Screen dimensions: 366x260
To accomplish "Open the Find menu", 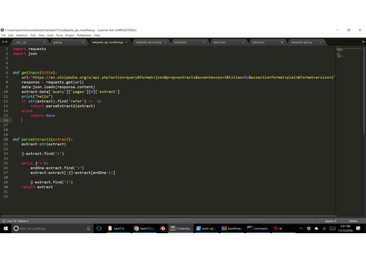I will click(x=33, y=35).
